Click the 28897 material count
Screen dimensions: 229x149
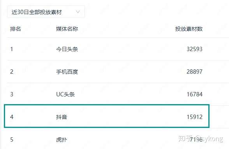tap(195, 72)
